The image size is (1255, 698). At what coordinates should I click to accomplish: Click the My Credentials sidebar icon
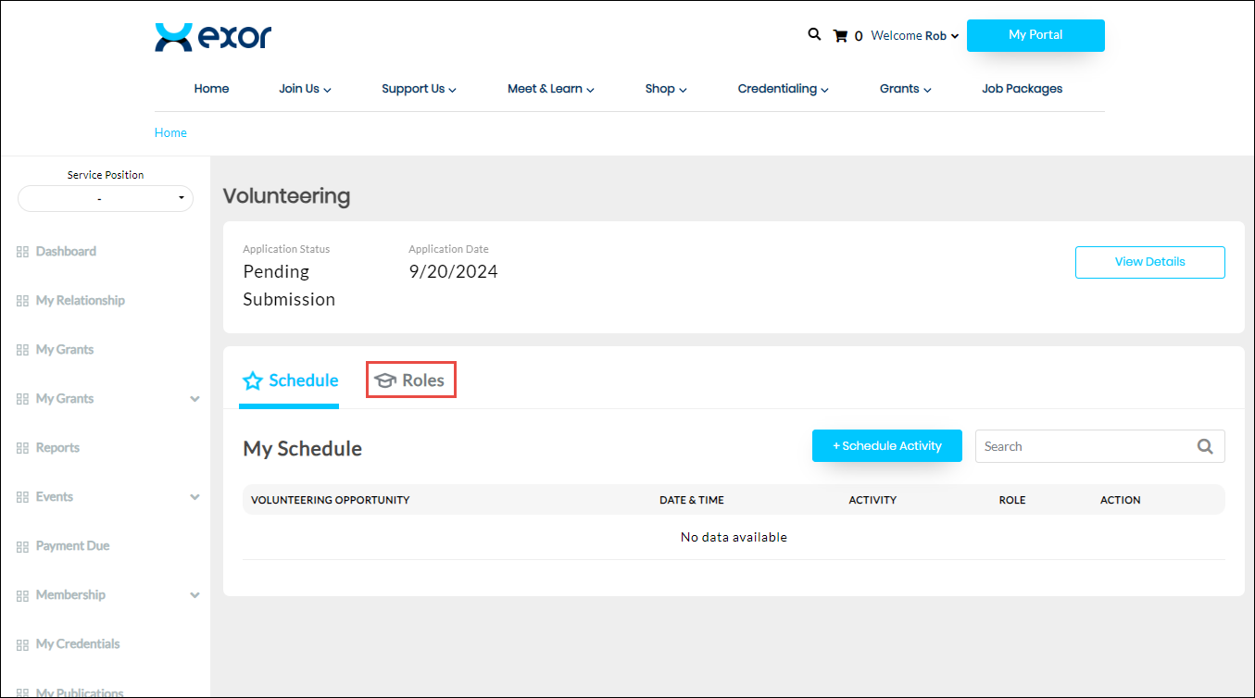click(23, 644)
